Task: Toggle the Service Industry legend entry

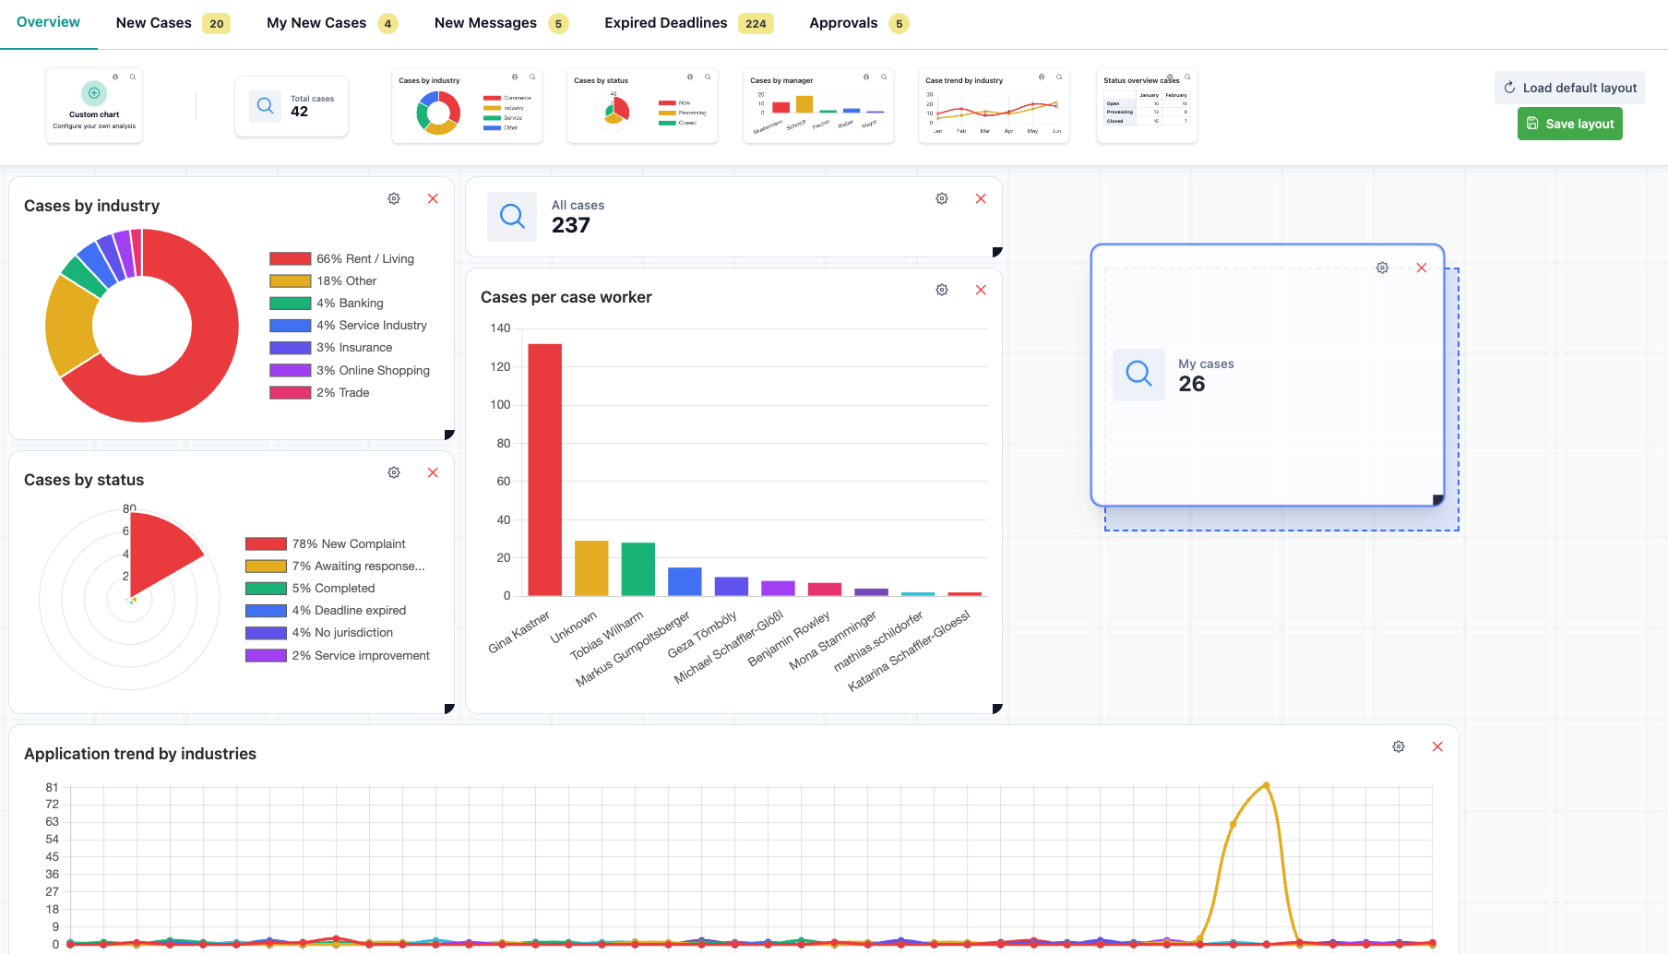Action: click(349, 325)
